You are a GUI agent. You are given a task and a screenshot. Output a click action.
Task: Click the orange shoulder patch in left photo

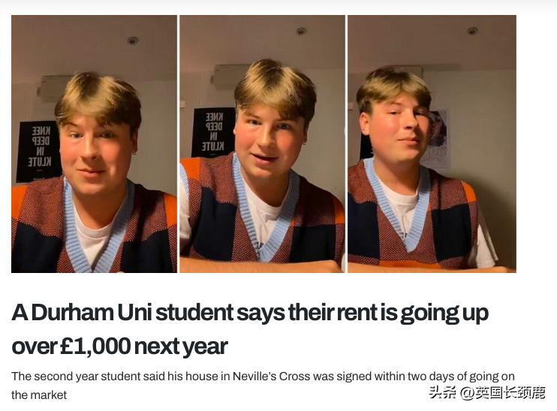tap(19, 202)
